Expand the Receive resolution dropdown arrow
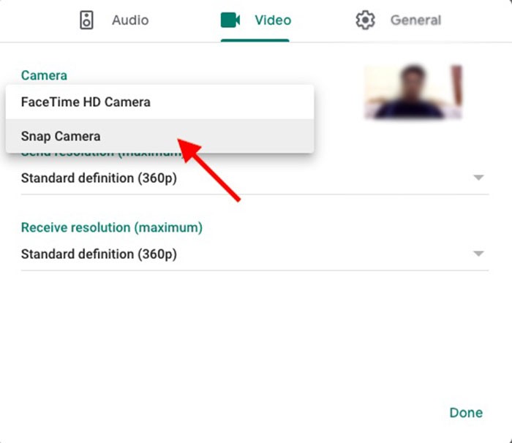 [x=478, y=254]
